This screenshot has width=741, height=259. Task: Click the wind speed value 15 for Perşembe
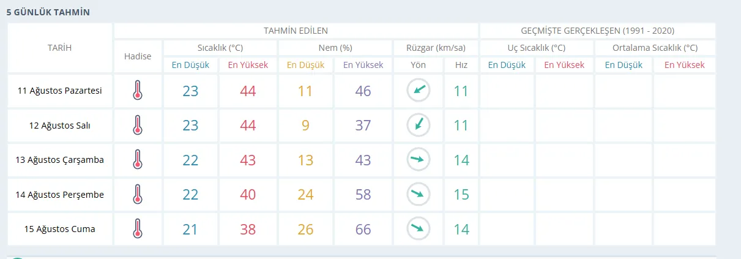(461, 195)
